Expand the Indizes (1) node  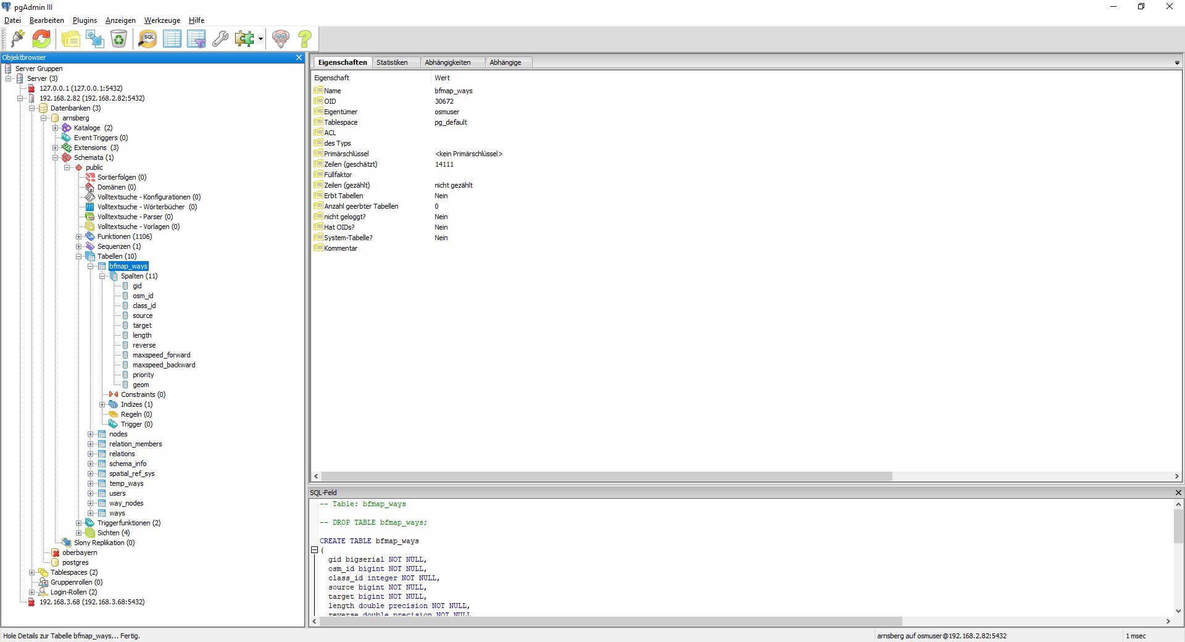[x=102, y=404]
